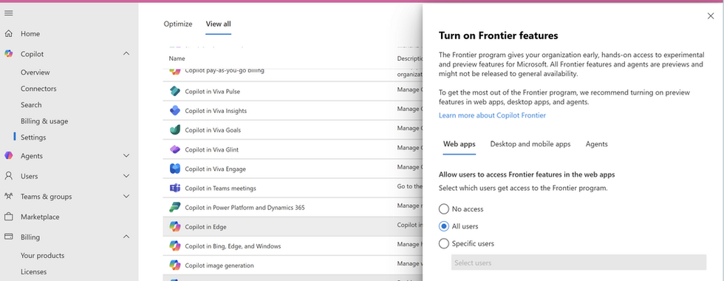Collapse the Copilot section chevron
This screenshot has width=724, height=281.
(126, 53)
